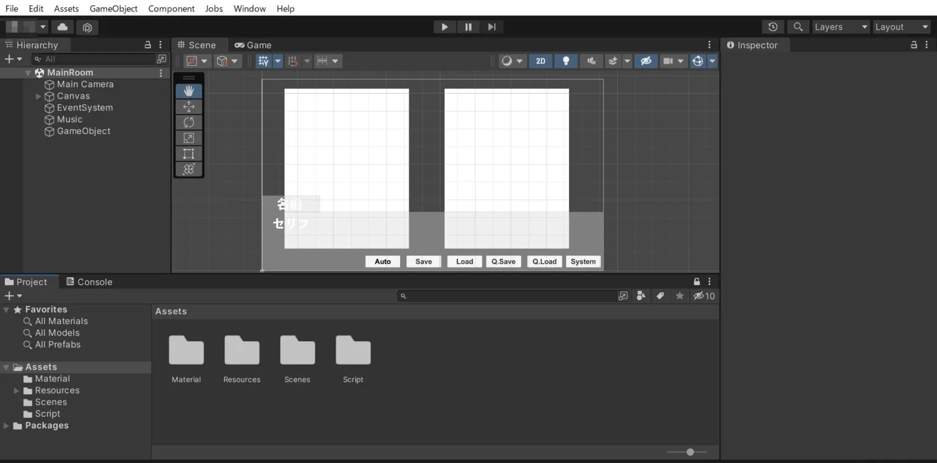Toggle the 2D view mode
This screenshot has height=463, width=937.
pos(540,61)
